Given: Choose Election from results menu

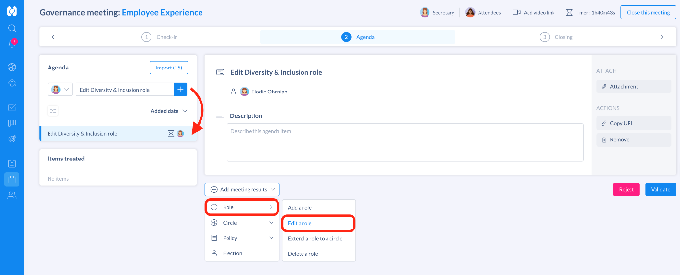Looking at the screenshot, I should (x=242, y=253).
